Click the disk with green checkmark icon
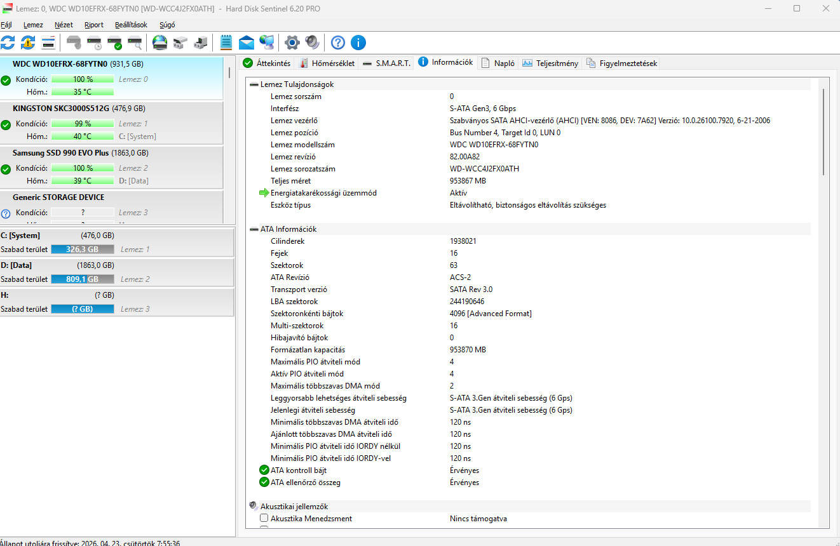The height and width of the screenshot is (546, 840). 114,43
